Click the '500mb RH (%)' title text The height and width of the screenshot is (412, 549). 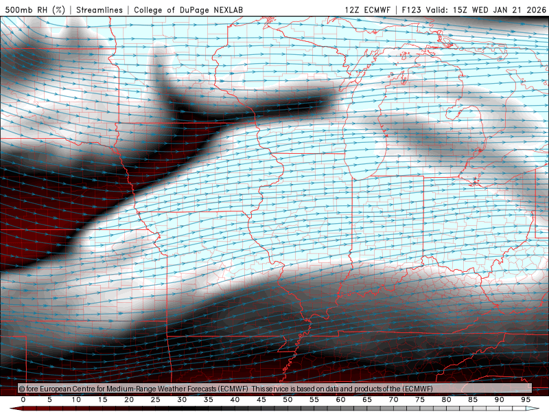[35, 10]
